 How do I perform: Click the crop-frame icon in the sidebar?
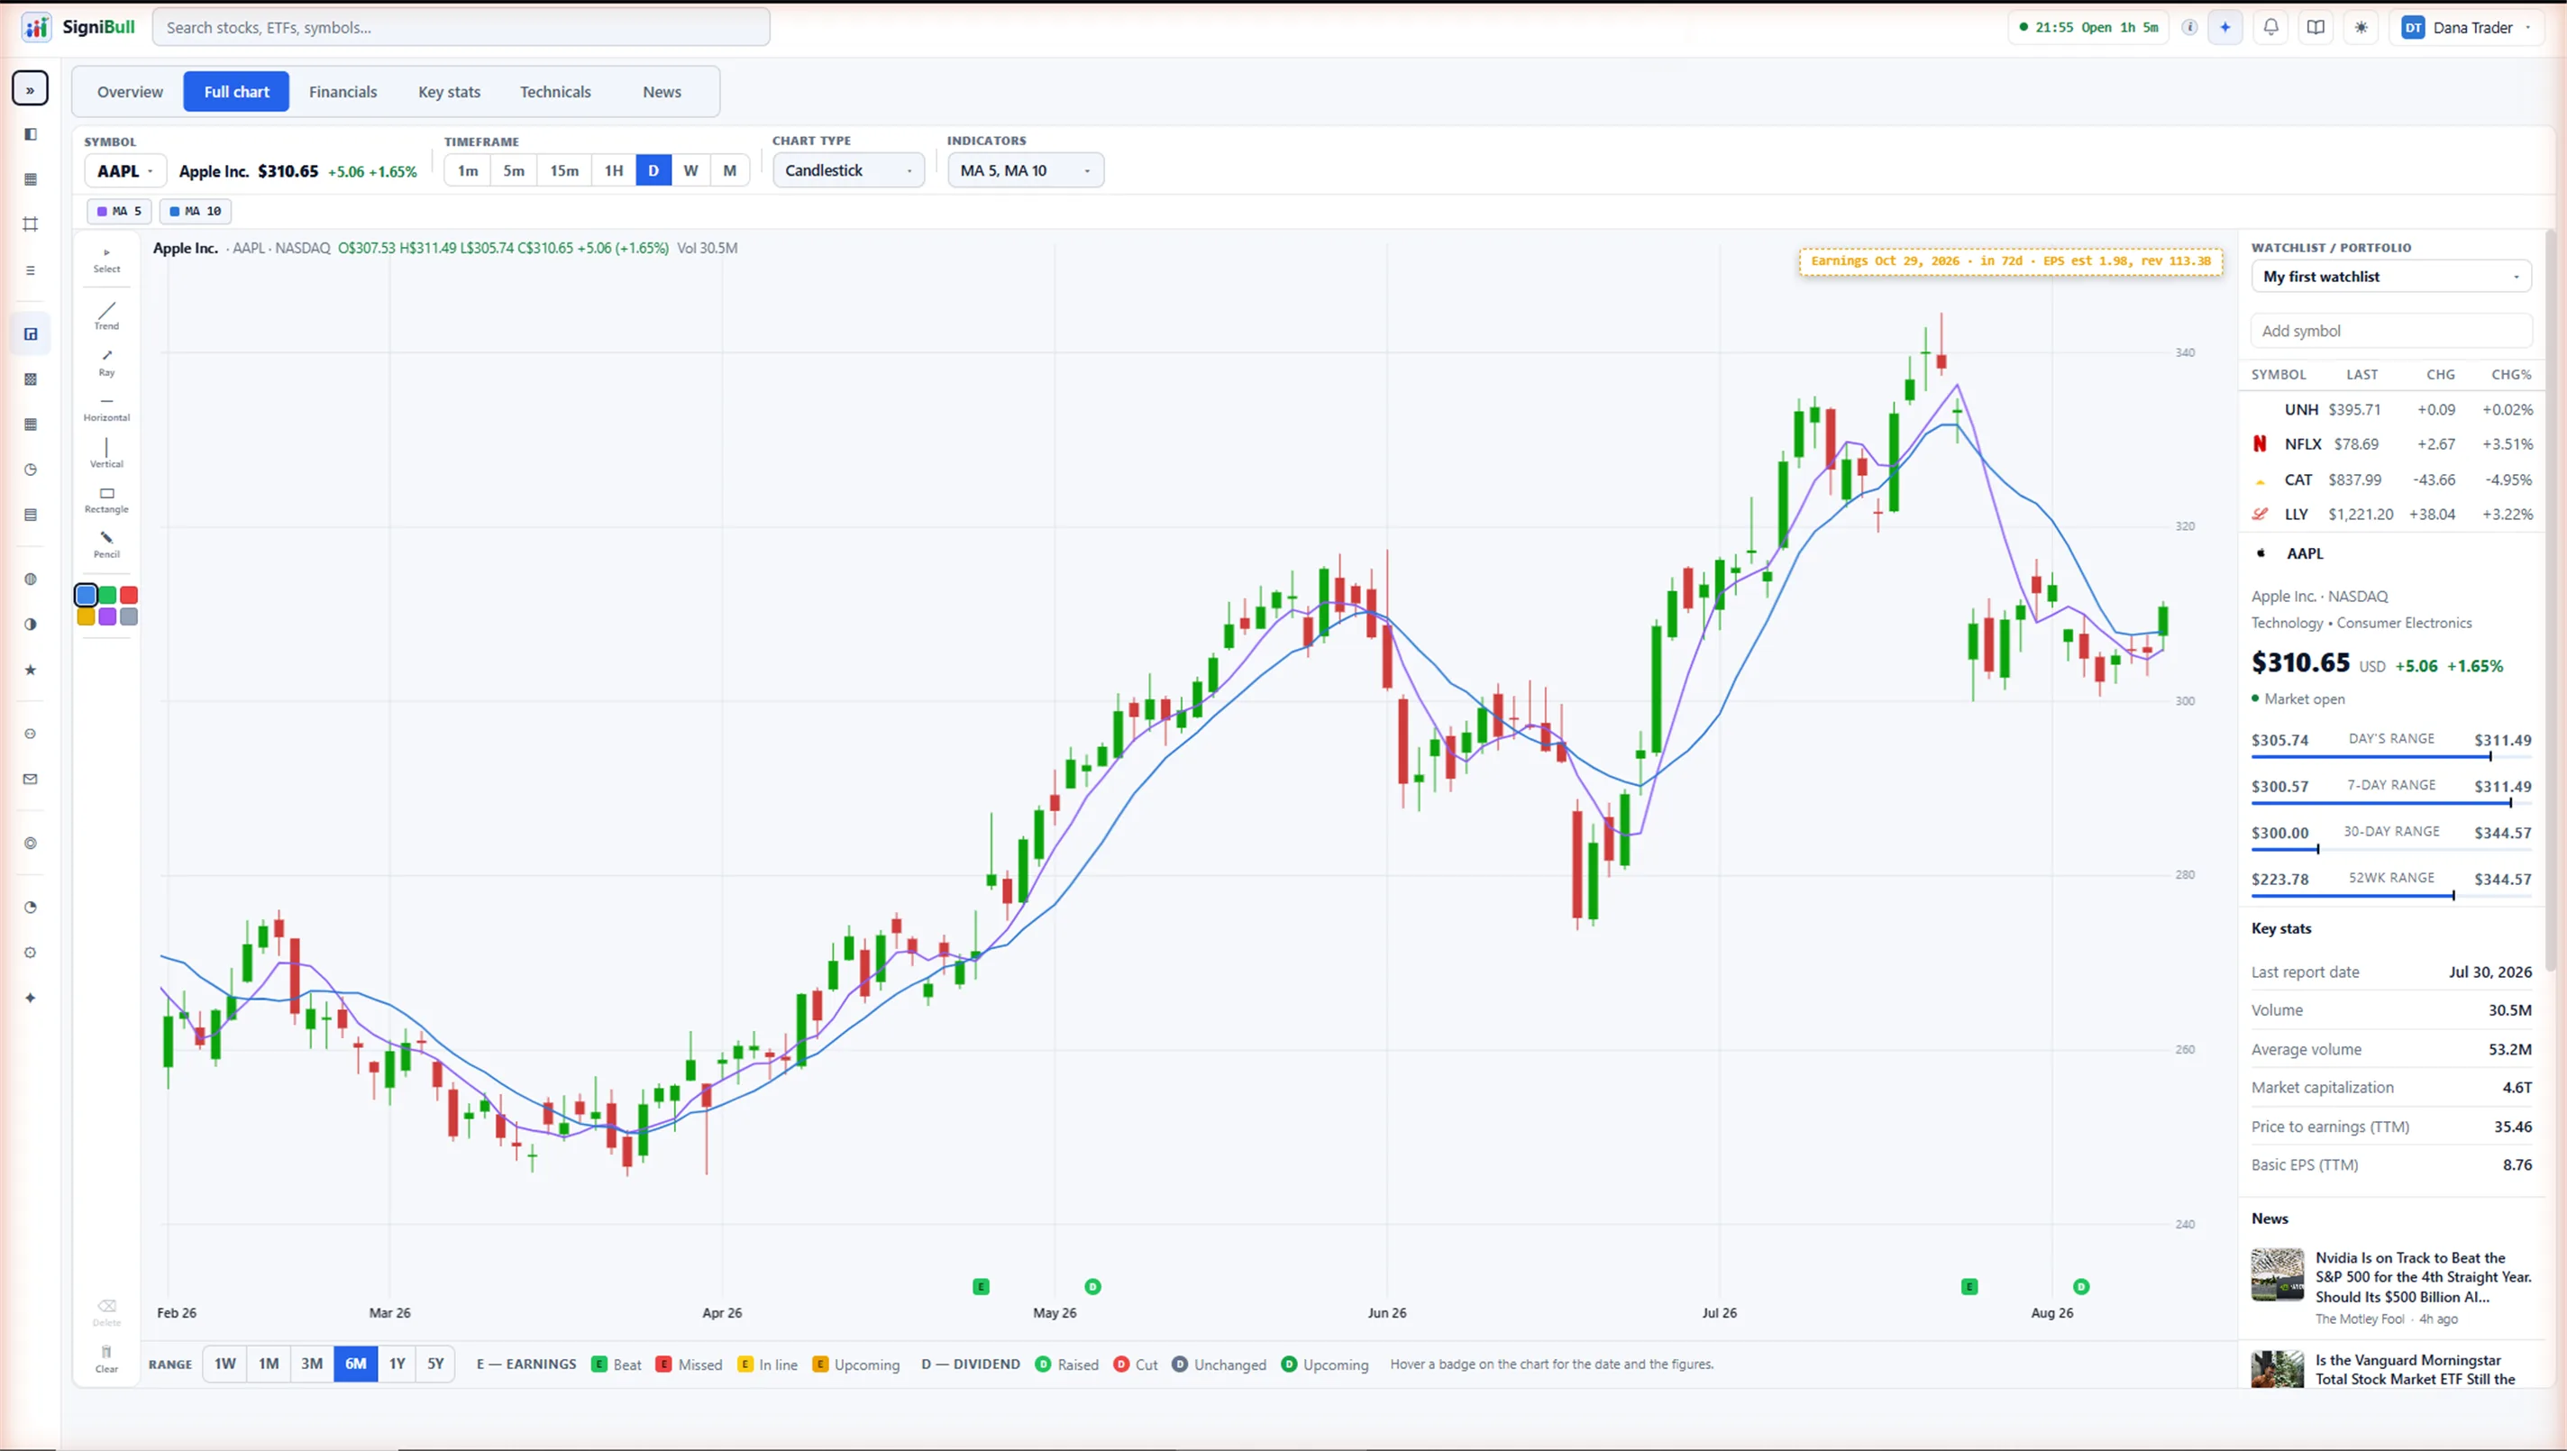coord(30,224)
